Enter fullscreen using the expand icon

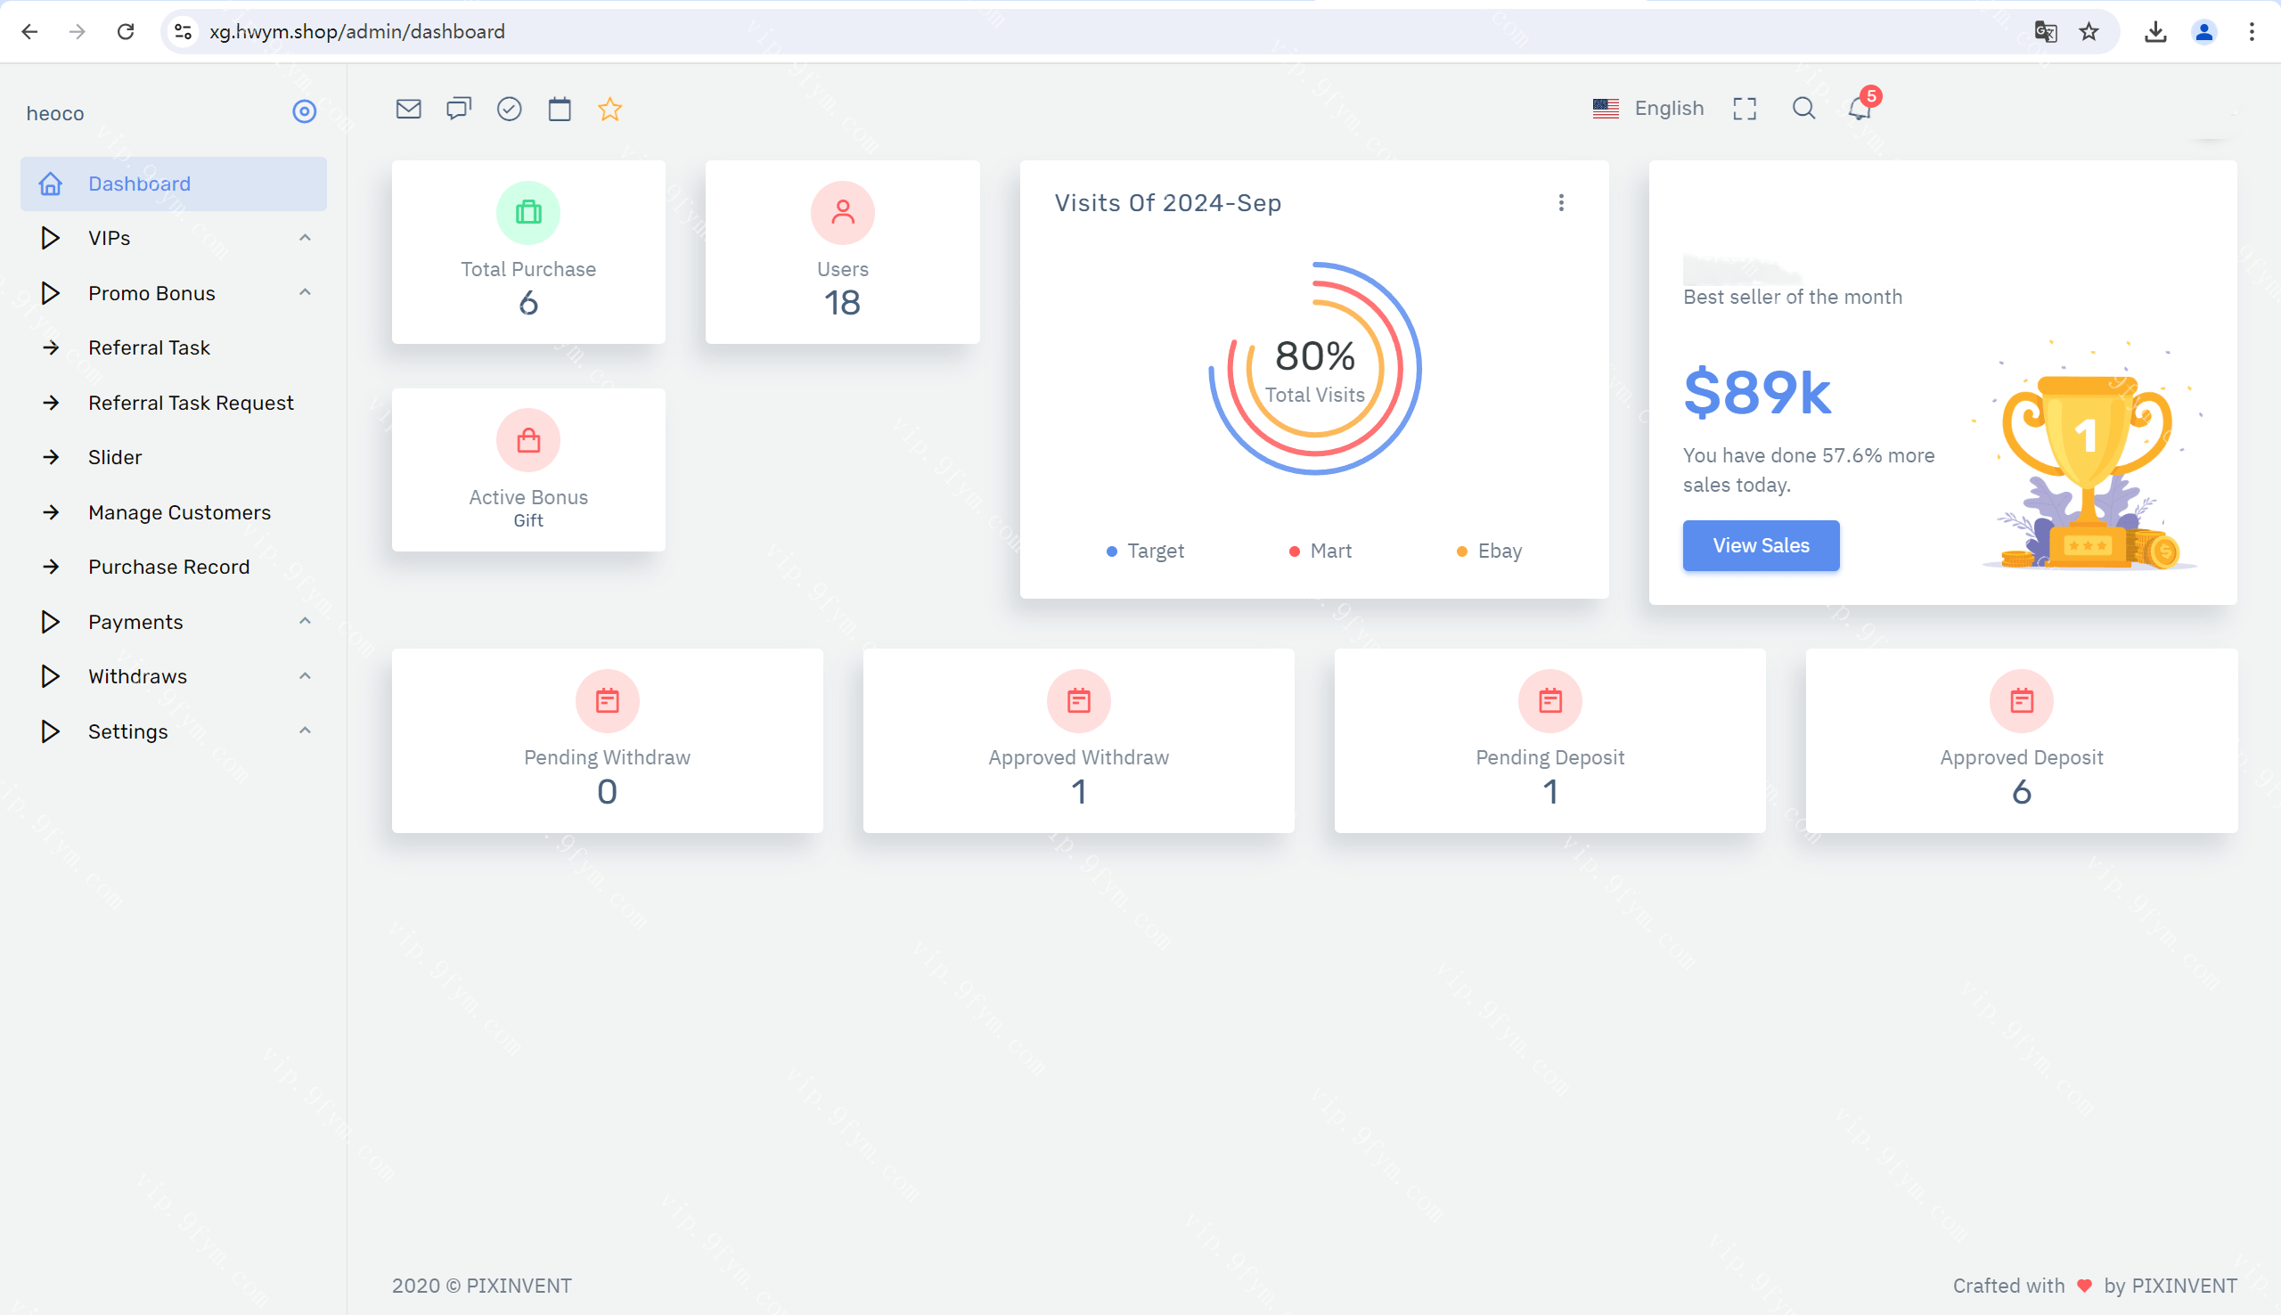tap(1745, 110)
